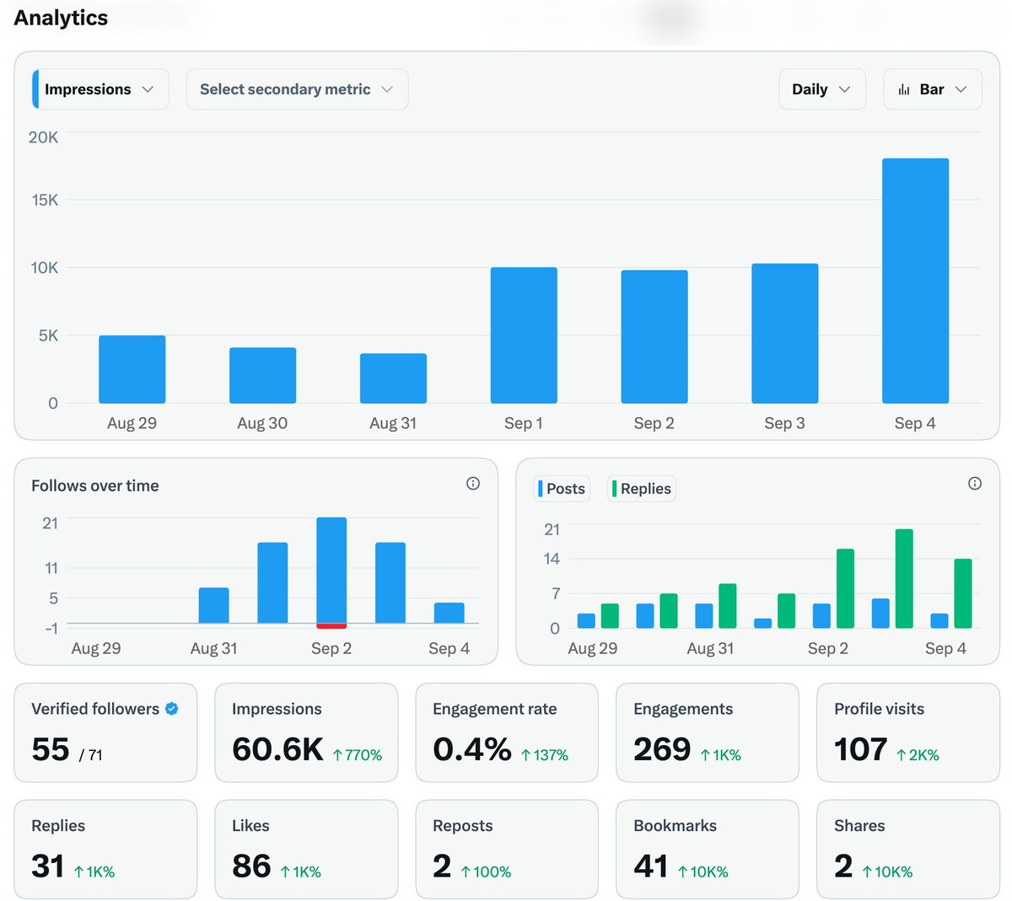Toggle the Posts legend filter
1012x901 pixels.
562,489
